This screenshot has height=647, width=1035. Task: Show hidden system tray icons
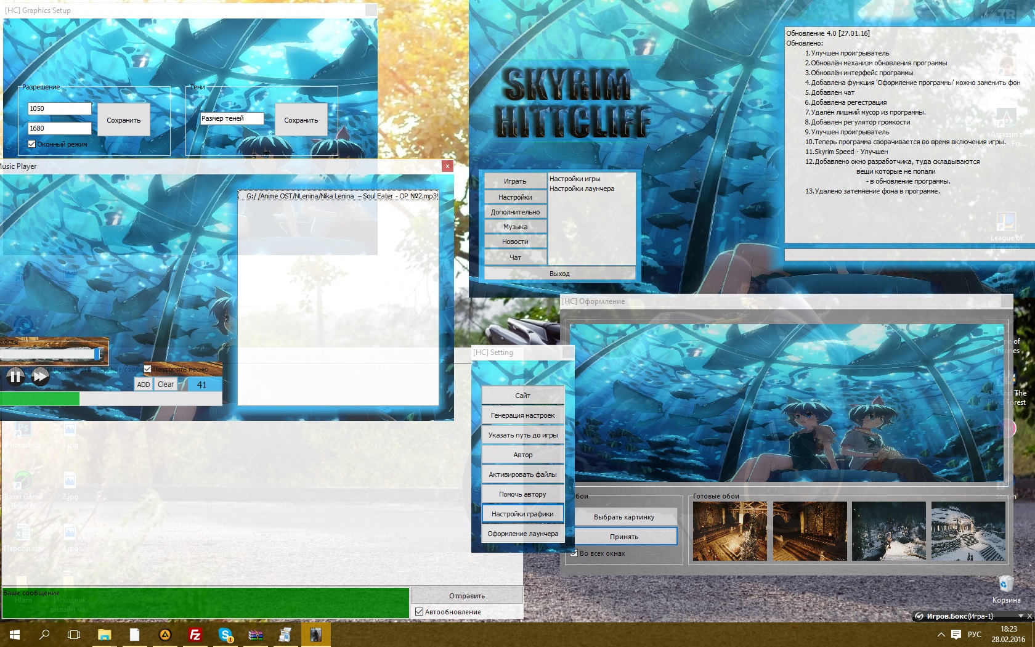(x=941, y=635)
